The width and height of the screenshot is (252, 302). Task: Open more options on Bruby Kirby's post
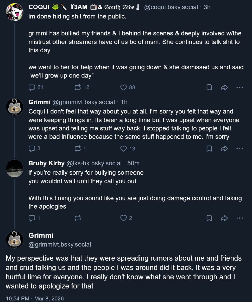(240, 218)
